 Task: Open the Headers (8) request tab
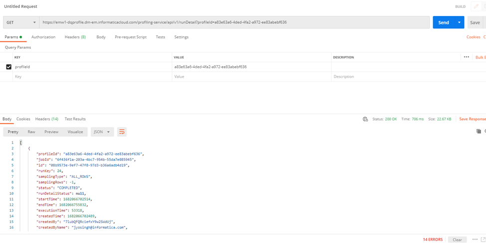click(x=75, y=37)
